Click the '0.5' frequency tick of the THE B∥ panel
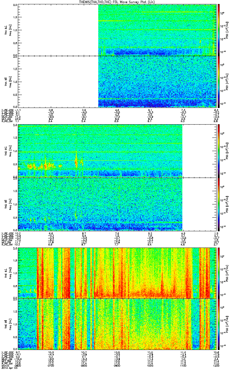The height and width of the screenshot is (370, 231). tap(15, 337)
